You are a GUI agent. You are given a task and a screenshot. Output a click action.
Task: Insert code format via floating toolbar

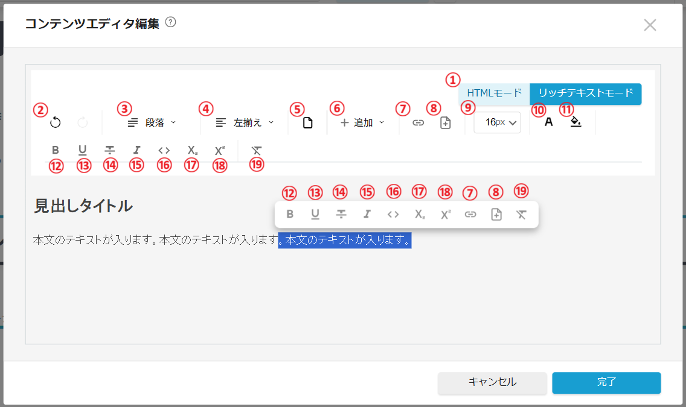point(393,214)
